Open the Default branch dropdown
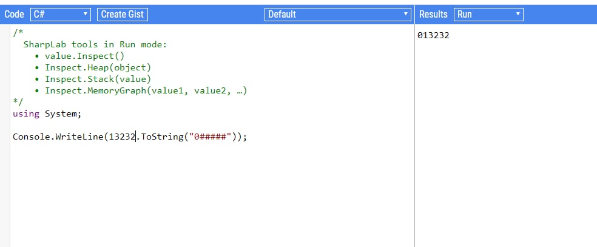The width and height of the screenshot is (597, 247). (x=337, y=15)
